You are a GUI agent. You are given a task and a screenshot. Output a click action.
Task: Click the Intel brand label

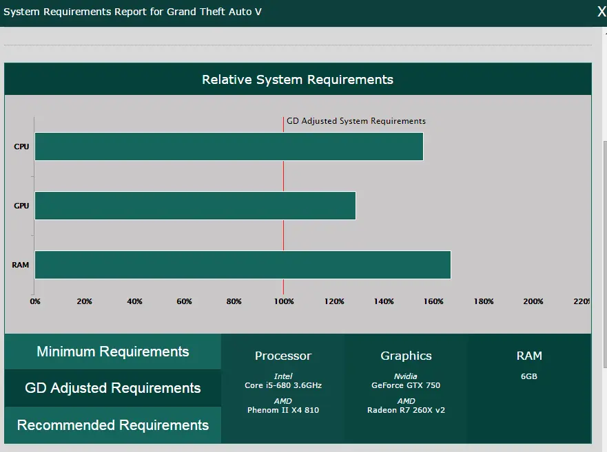[x=283, y=376]
